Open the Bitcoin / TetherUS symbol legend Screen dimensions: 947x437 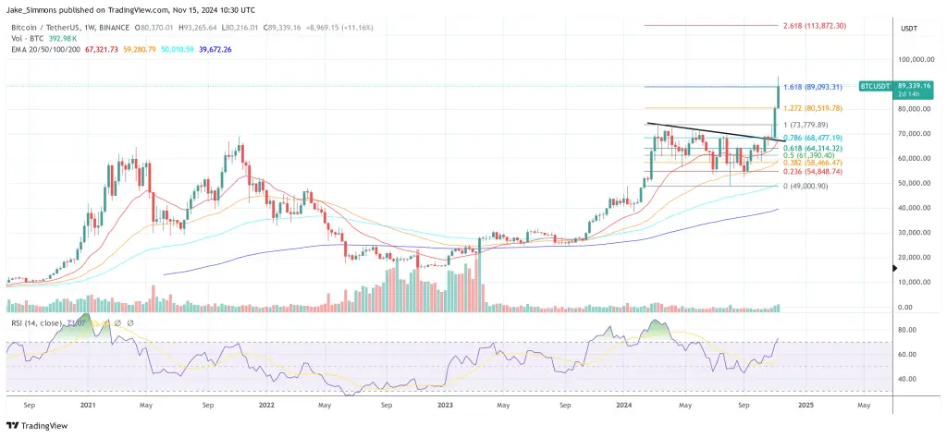(68, 27)
